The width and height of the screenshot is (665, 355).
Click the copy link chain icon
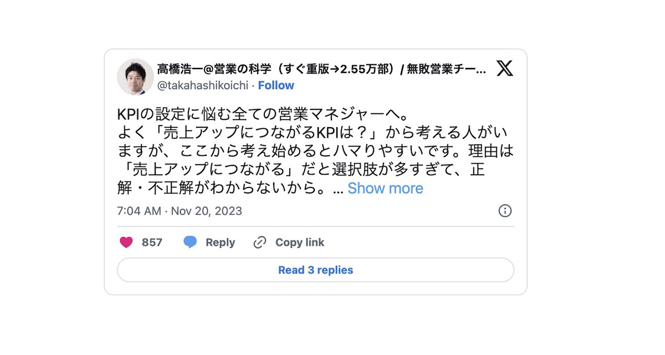[x=259, y=242]
